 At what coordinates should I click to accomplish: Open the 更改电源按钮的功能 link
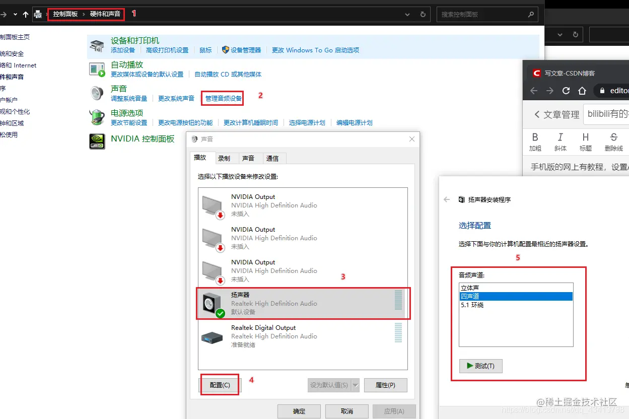pyautogui.click(x=185, y=122)
